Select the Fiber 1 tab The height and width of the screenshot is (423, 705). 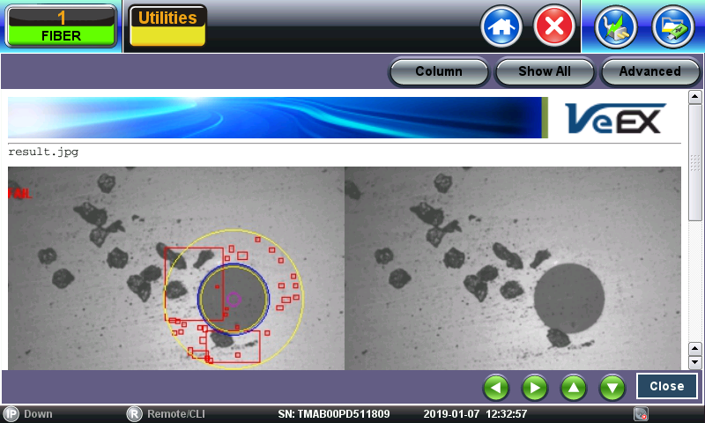(61, 26)
